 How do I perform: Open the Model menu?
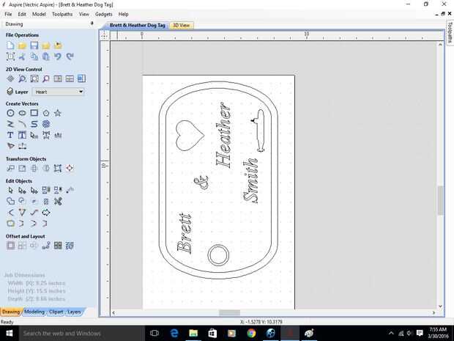[x=39, y=14]
